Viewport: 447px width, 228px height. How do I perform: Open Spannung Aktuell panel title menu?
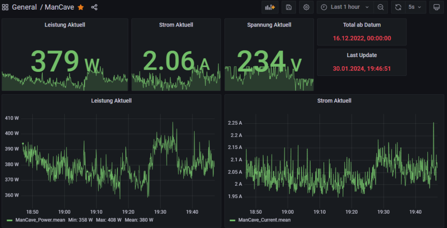269,25
